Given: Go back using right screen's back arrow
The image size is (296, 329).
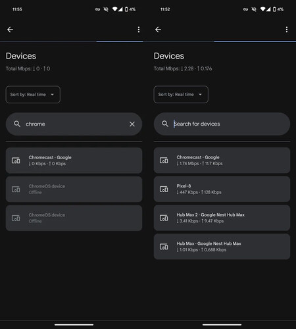Looking at the screenshot, I should (158, 30).
